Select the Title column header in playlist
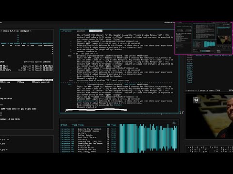This screenshot has height=174, width=233. tap(81, 125)
